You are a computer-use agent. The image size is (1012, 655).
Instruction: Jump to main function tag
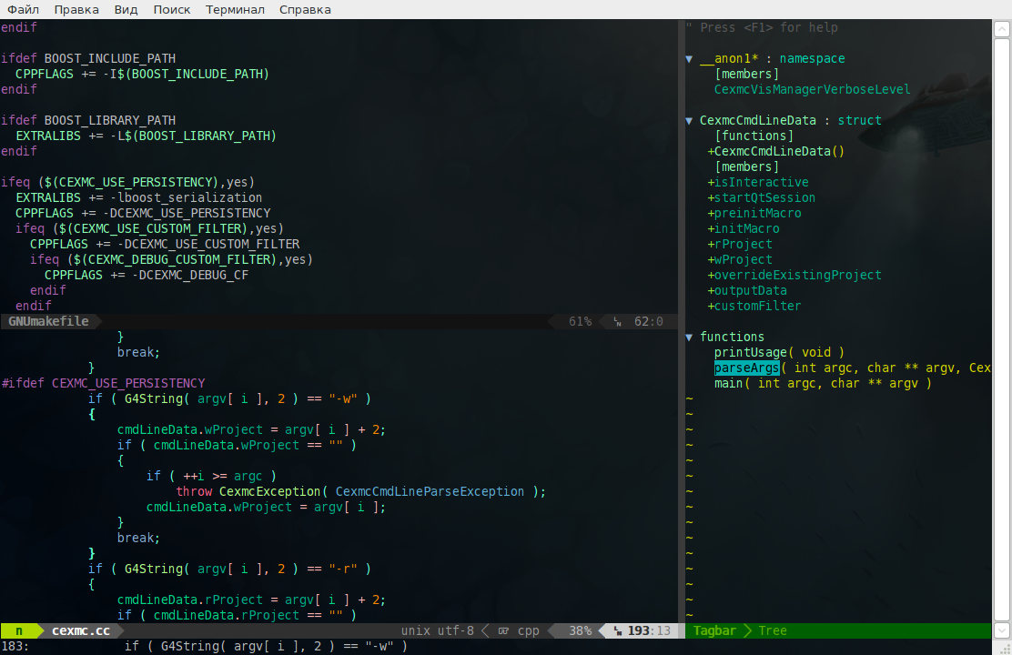[x=823, y=383]
